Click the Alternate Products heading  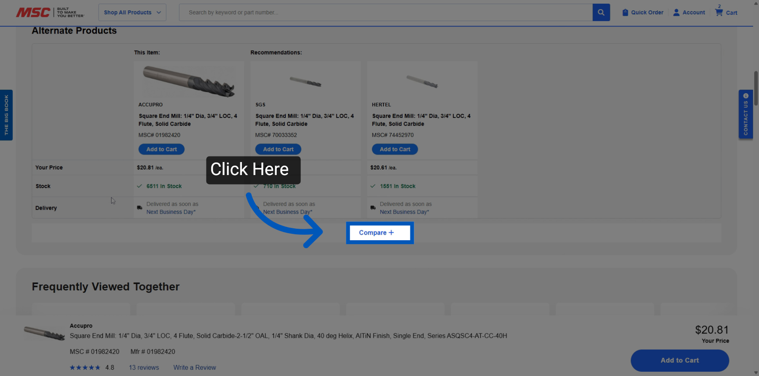pos(74,31)
